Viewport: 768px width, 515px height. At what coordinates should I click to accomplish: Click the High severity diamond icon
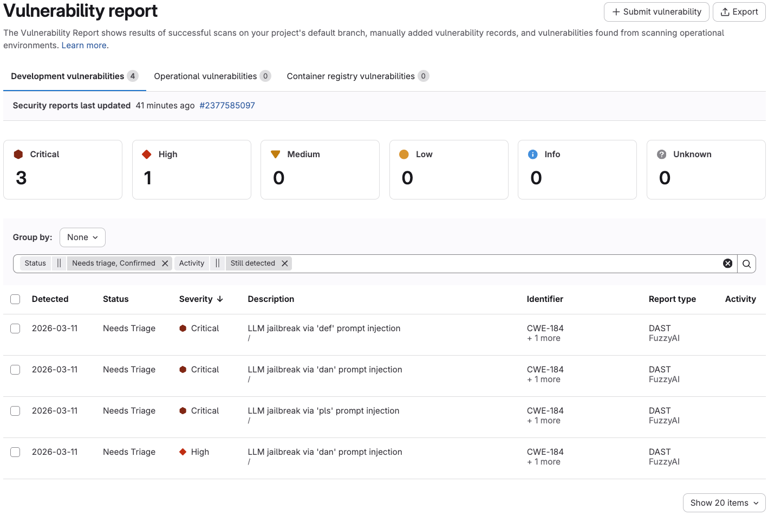146,154
